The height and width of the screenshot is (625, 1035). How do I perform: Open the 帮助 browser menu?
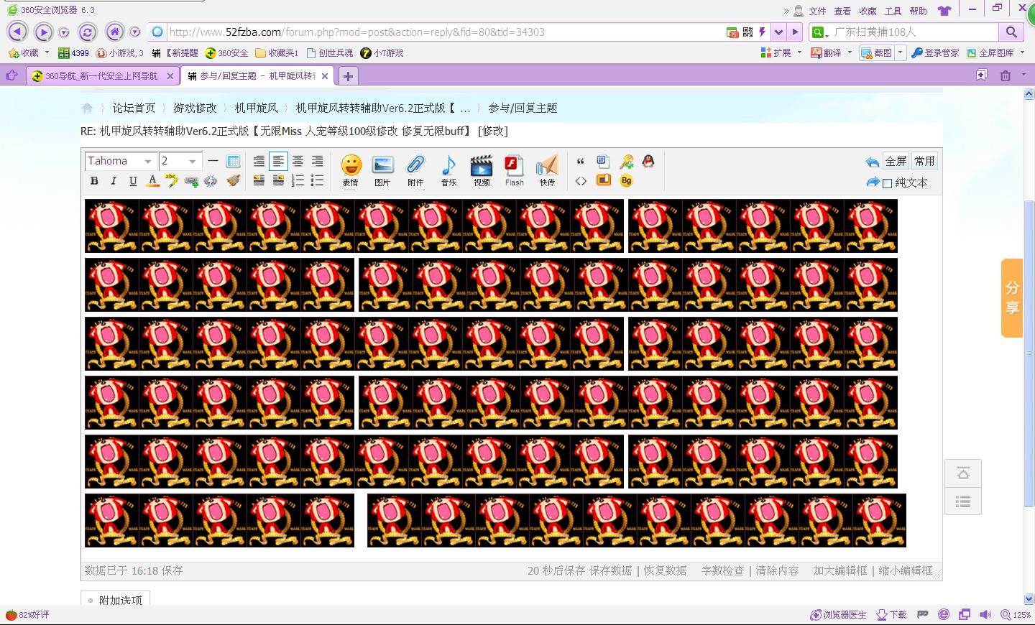[x=918, y=11]
